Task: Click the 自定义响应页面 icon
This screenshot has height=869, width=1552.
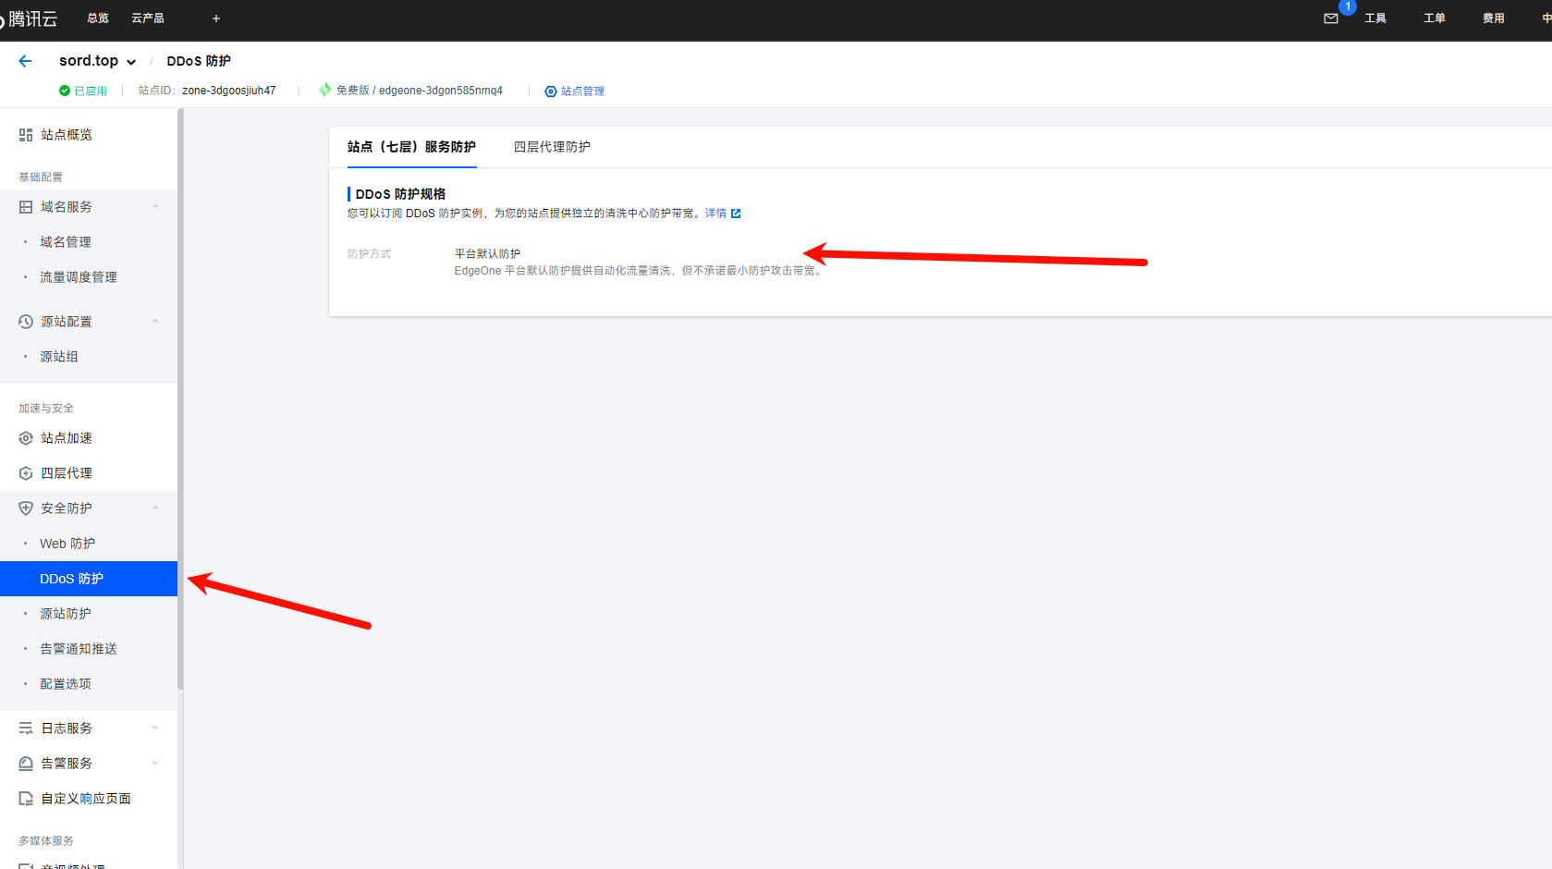Action: [26, 799]
